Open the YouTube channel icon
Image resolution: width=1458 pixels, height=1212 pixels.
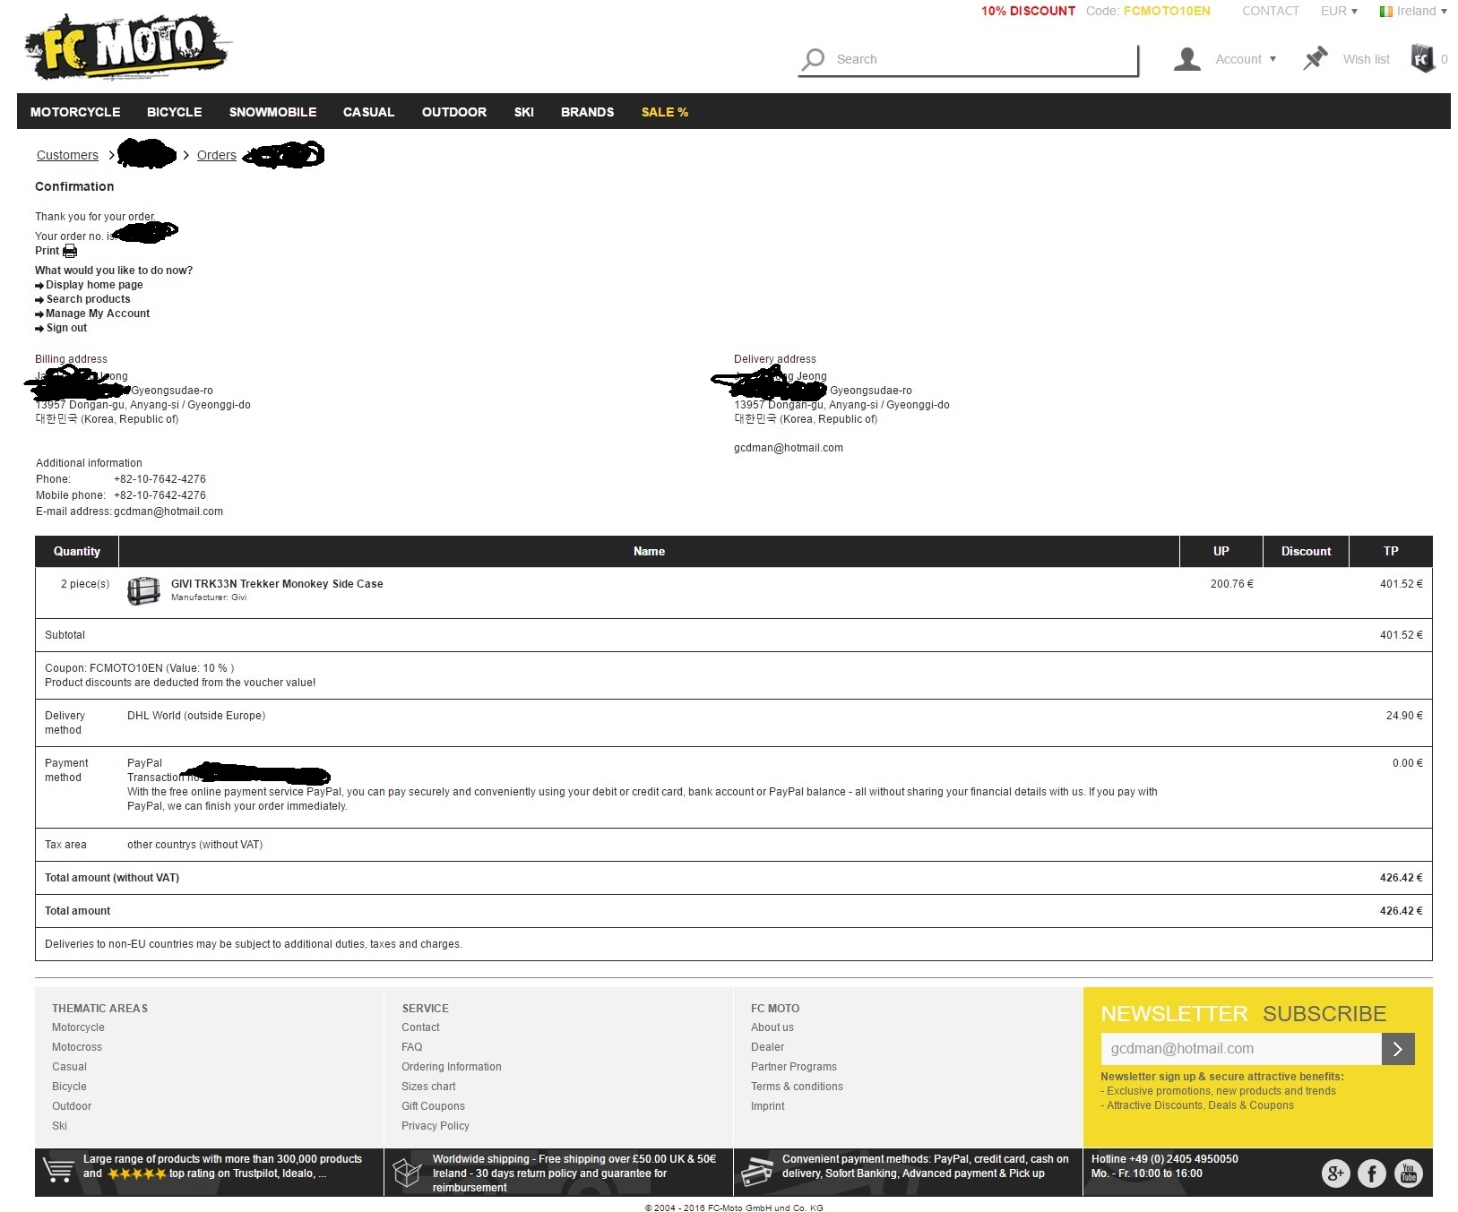pyautogui.click(x=1408, y=1173)
